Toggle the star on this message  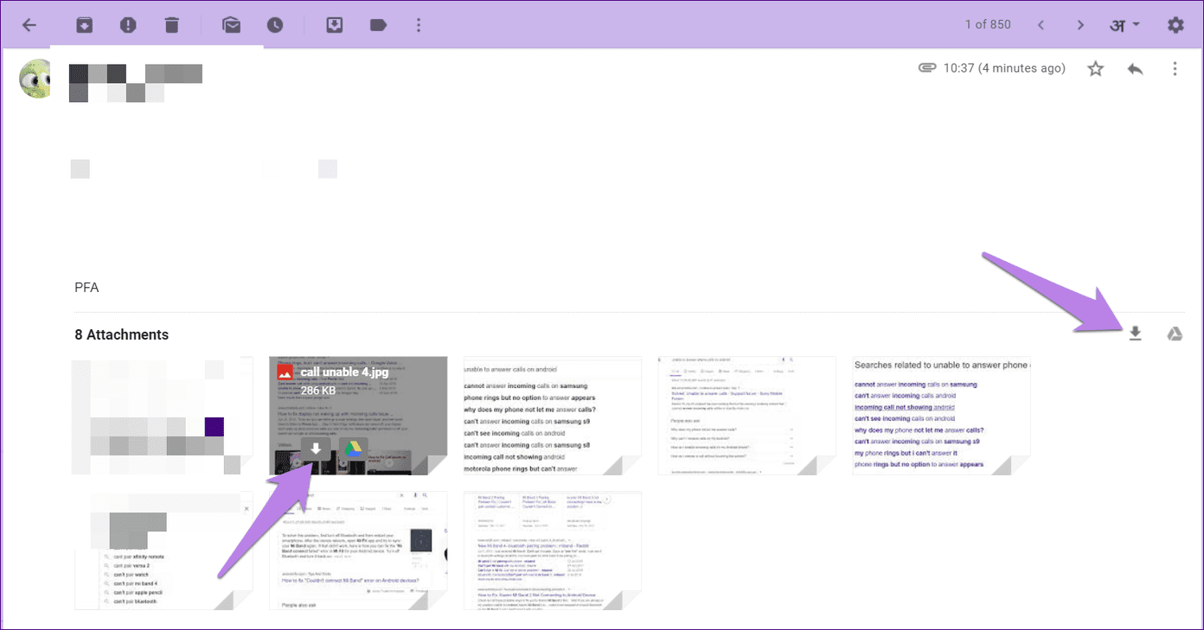(x=1096, y=68)
